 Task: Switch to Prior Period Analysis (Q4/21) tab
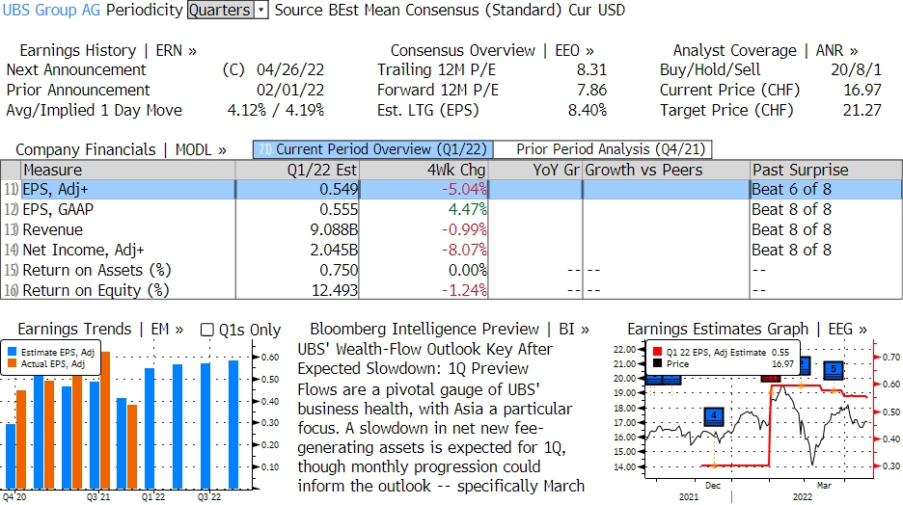tap(603, 149)
